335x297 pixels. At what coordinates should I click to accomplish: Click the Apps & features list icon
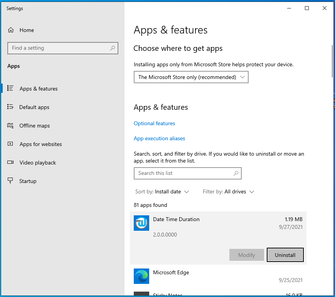point(11,89)
